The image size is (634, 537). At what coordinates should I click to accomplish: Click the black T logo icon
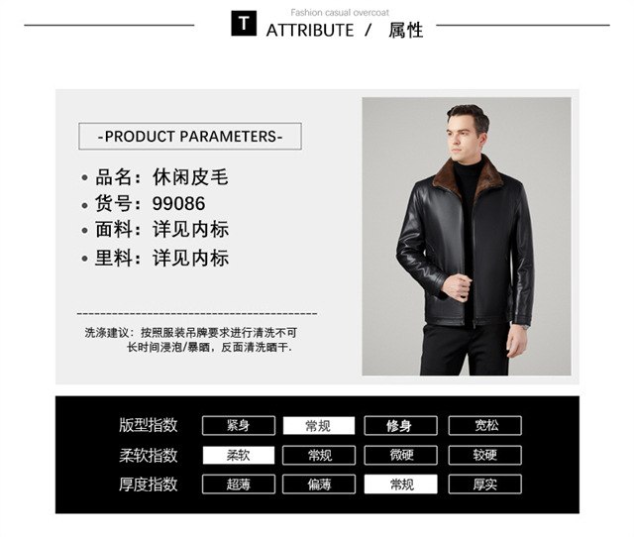[244, 24]
